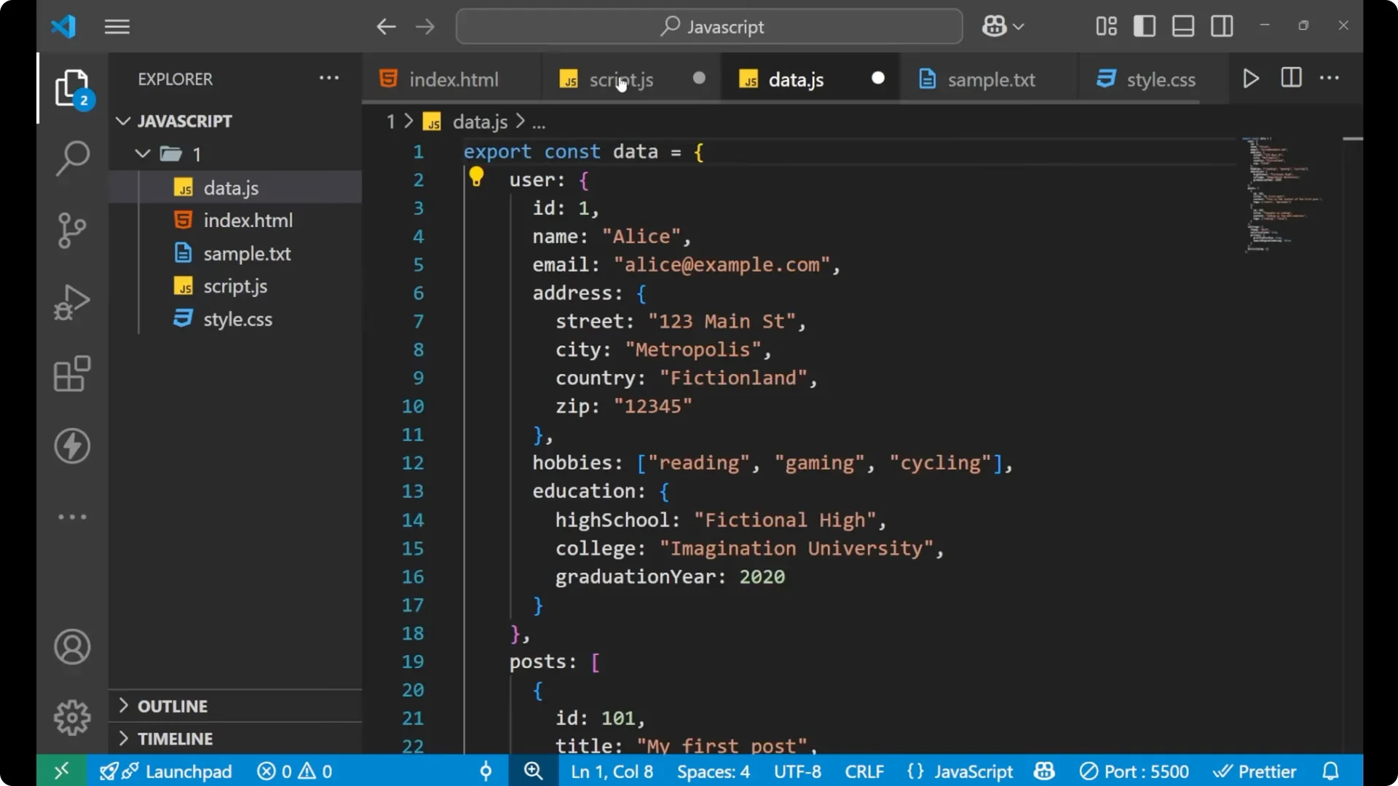Image resolution: width=1398 pixels, height=786 pixels.
Task: Click the quick fix lightbulb on line 2
Action: [x=477, y=177]
